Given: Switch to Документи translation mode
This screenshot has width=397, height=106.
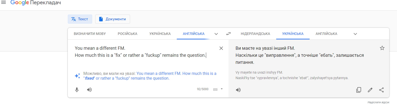Looking at the screenshot, I should [112, 19].
